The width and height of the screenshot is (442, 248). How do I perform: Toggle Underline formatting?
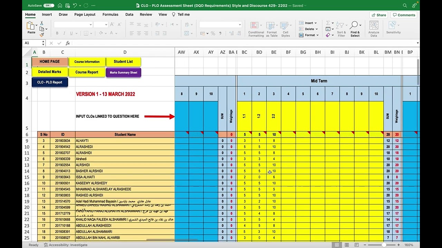[71, 33]
